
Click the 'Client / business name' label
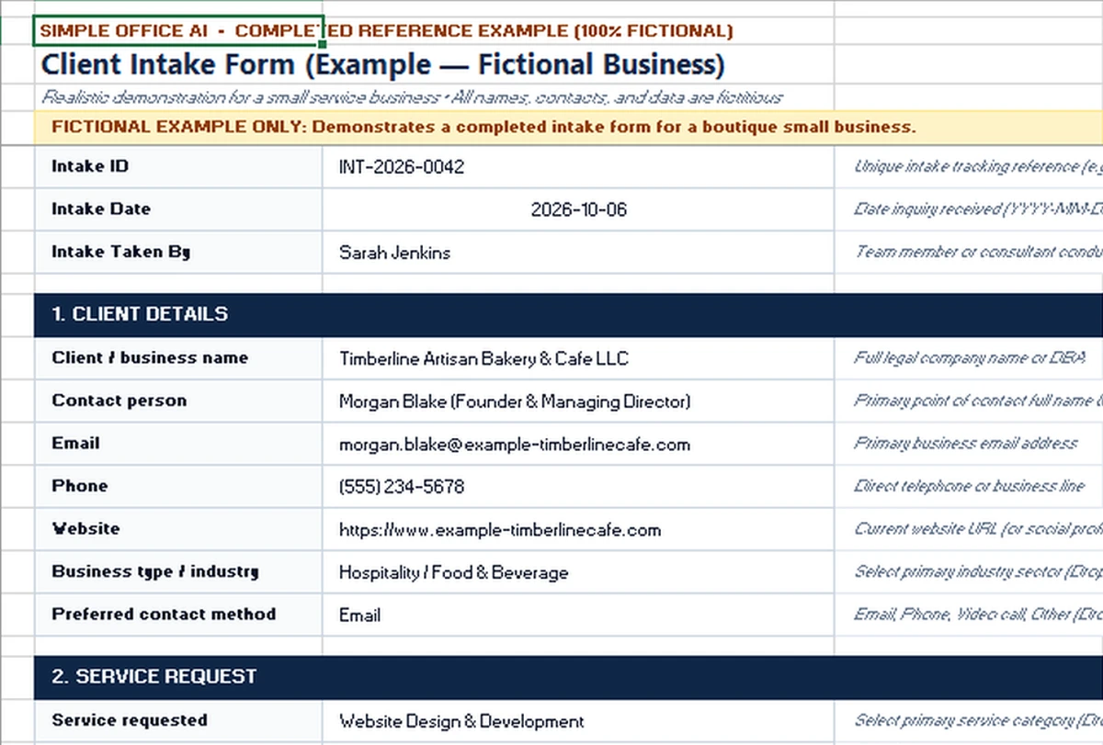[x=178, y=358]
